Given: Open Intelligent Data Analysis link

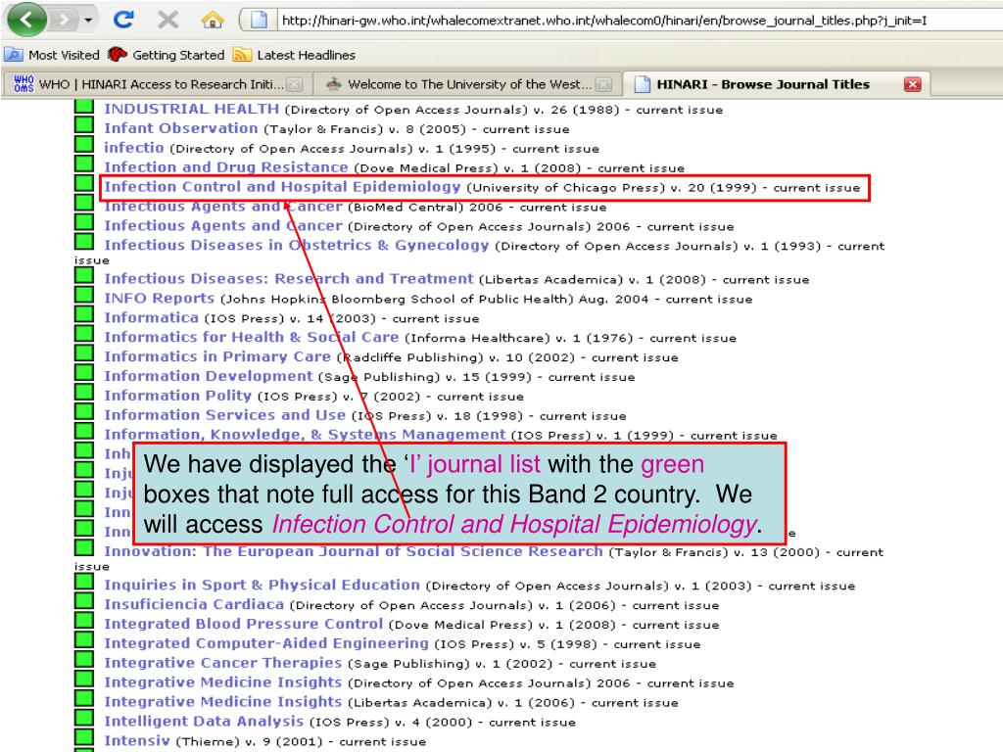Looking at the screenshot, I should point(204,722).
